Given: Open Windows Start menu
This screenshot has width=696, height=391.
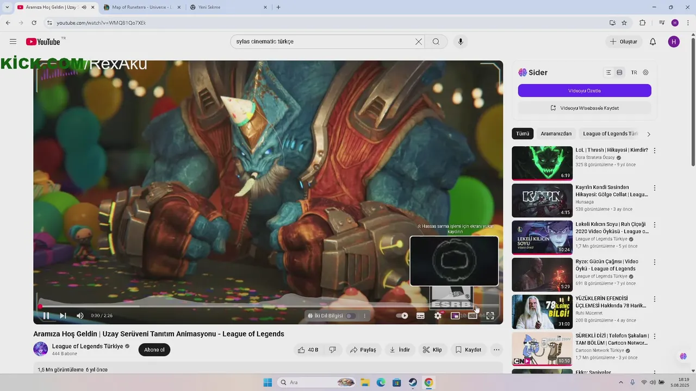Looking at the screenshot, I should (268, 382).
